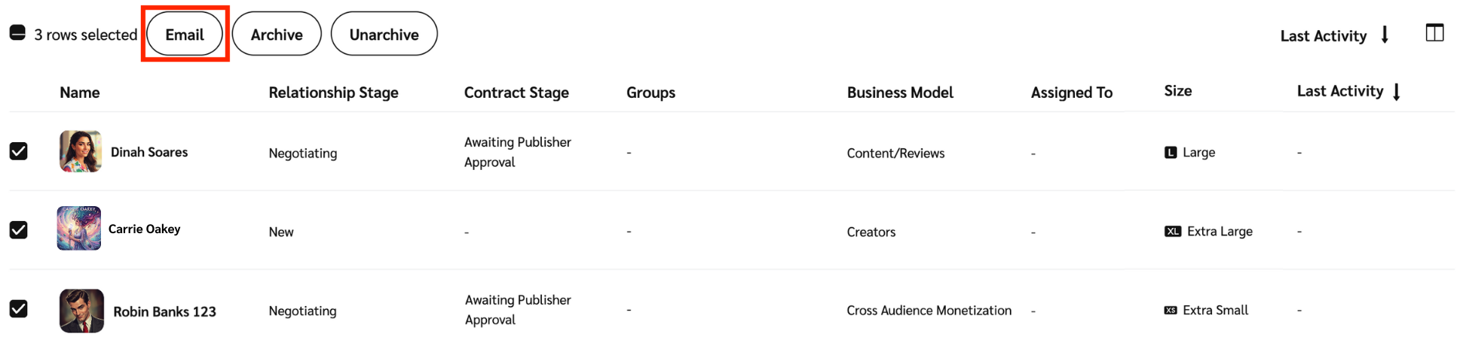The image size is (1460, 343).
Task: Click the Extra Small XS badge icon
Action: click(x=1170, y=311)
